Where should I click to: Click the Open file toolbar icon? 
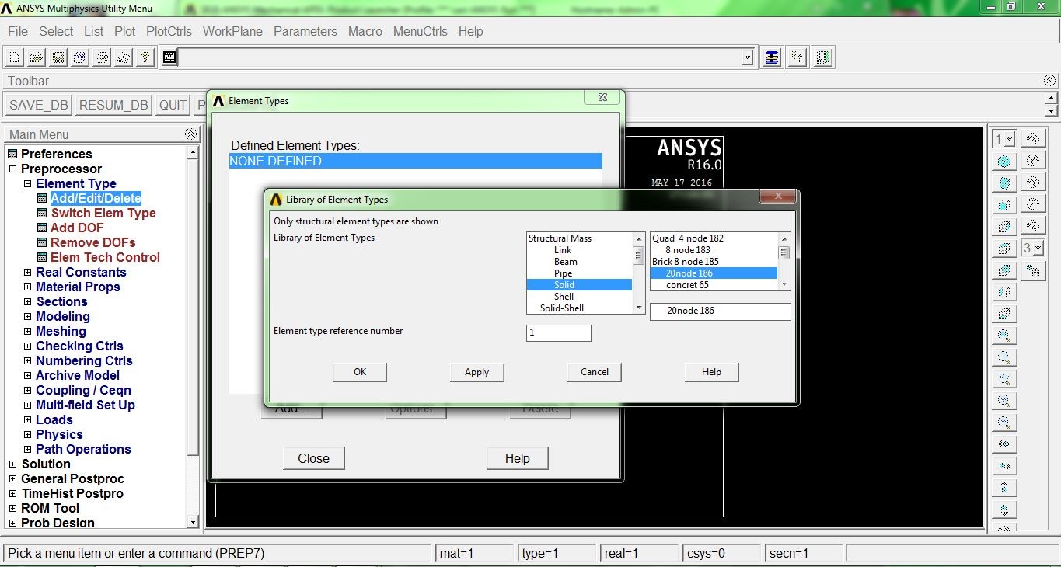point(36,56)
